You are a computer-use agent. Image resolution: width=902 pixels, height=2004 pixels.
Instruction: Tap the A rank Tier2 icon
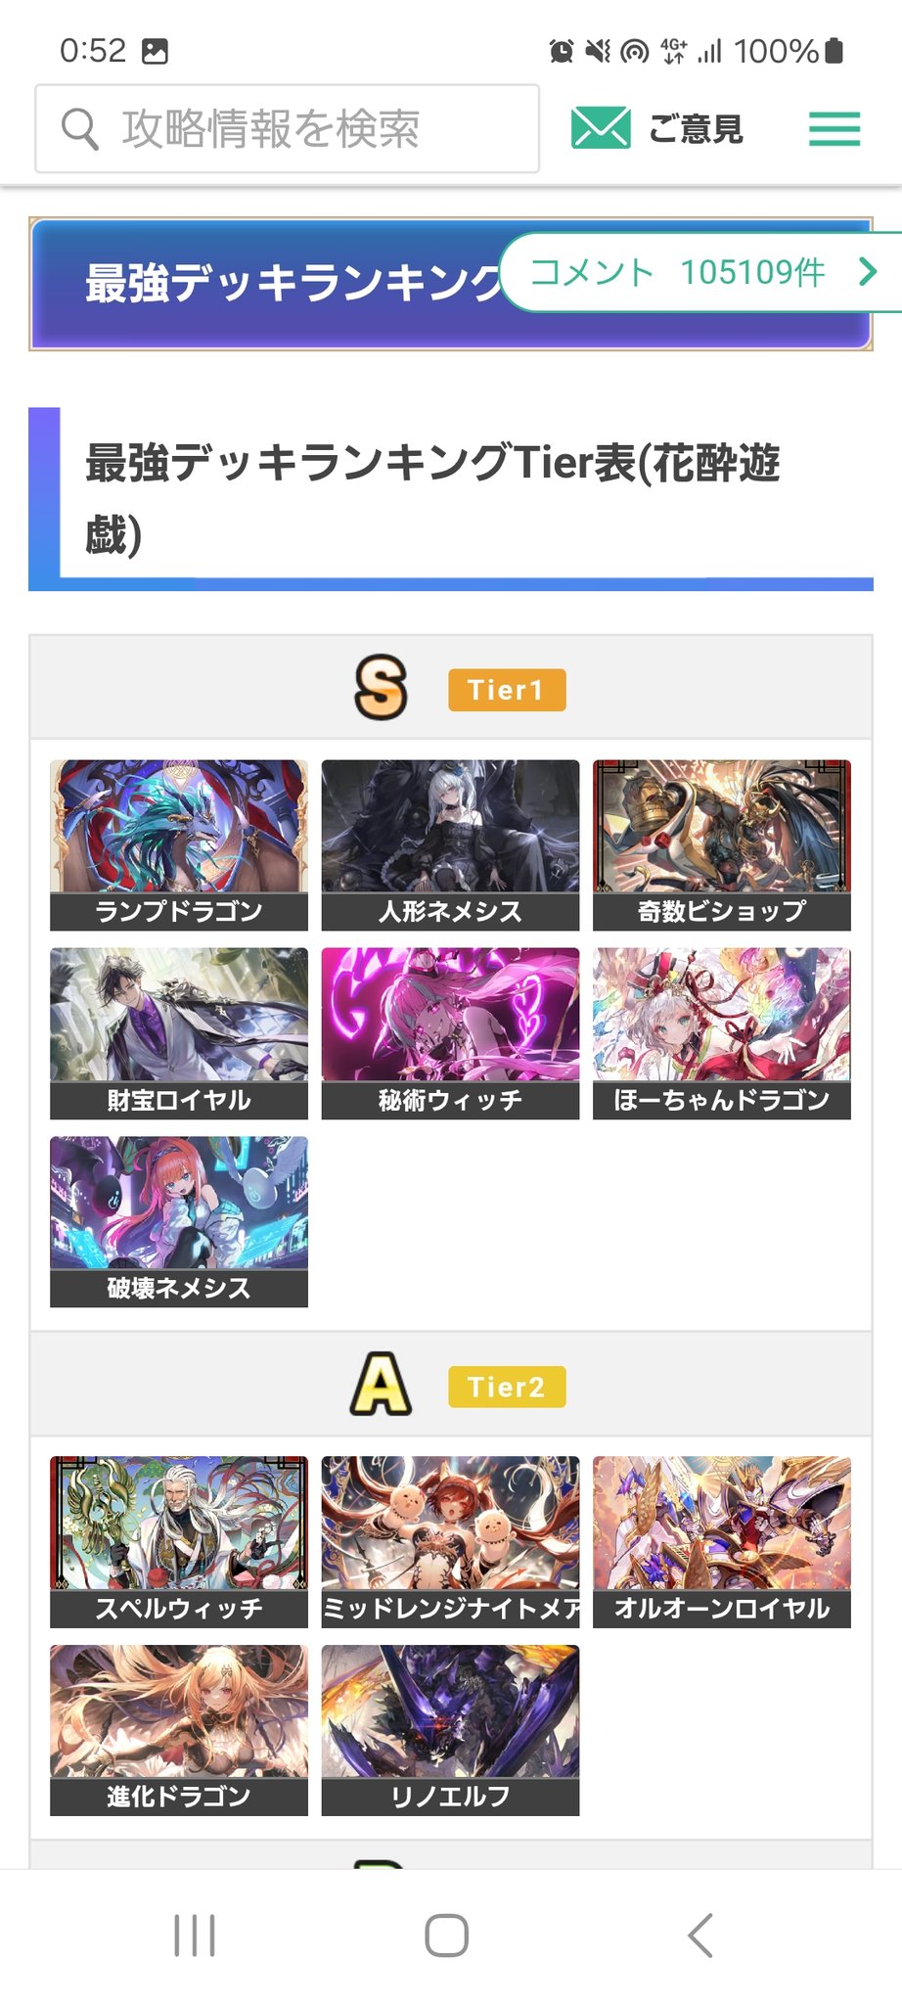point(381,1385)
